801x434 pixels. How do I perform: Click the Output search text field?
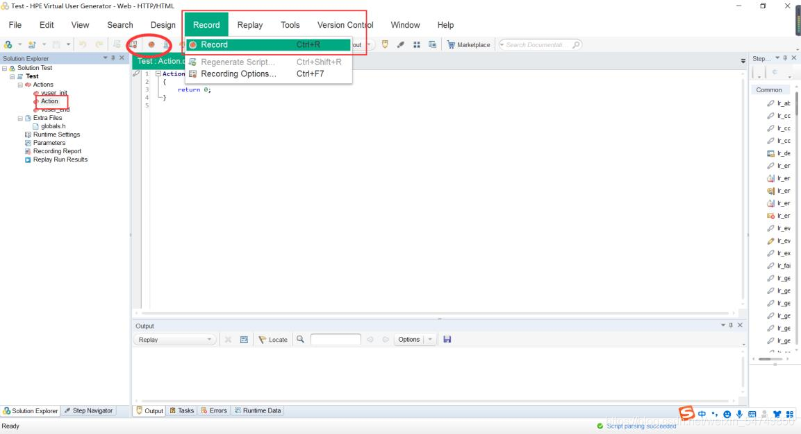click(336, 340)
